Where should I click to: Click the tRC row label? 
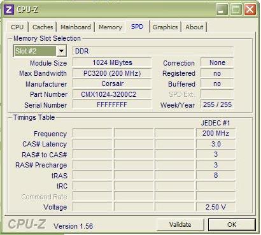click(62, 186)
